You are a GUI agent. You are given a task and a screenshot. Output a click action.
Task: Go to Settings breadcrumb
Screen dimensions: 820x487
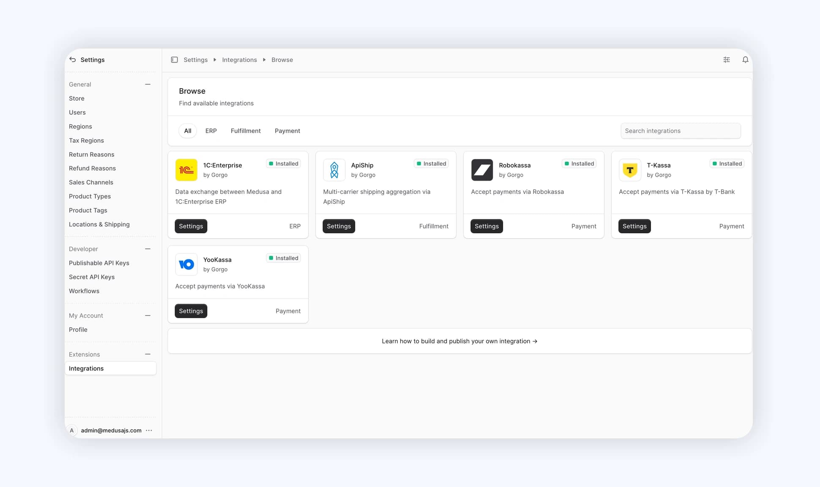[x=196, y=60]
